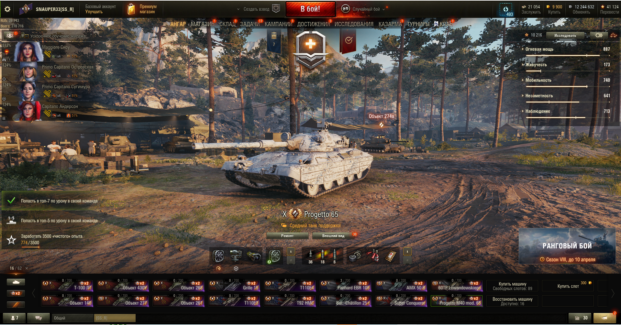The image size is (621, 325).
Task: Click the large repair kit consumable icon
Action: pyautogui.click(x=355, y=256)
